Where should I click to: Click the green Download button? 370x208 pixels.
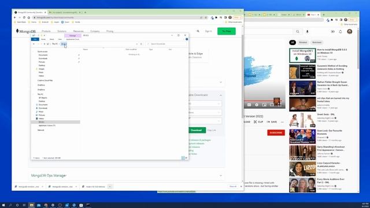pyautogui.click(x=197, y=130)
